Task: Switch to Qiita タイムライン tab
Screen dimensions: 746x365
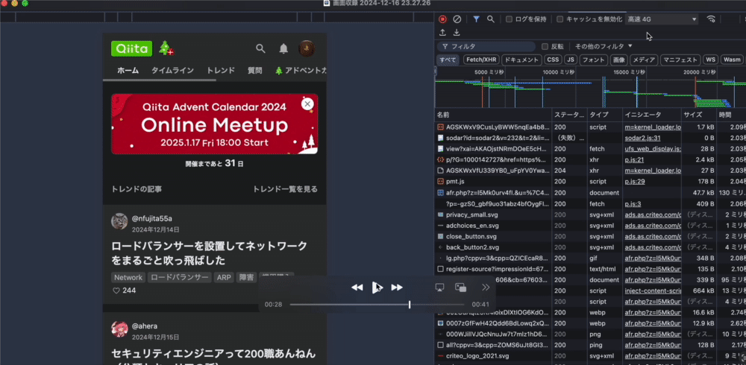Action: (x=173, y=70)
